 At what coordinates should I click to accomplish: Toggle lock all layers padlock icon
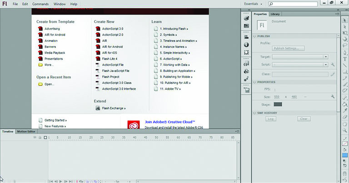40,137
